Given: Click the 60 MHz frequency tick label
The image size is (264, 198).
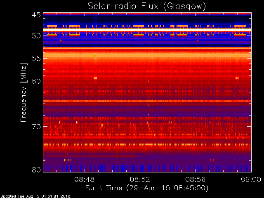Looking at the screenshot, I should 36,81.
